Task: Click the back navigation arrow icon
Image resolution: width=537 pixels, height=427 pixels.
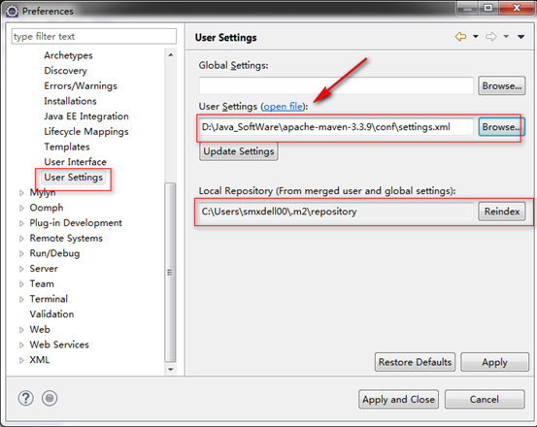Action: [x=460, y=36]
